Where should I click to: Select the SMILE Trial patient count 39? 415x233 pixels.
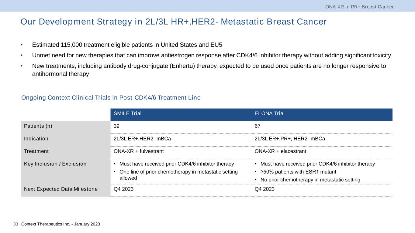click(x=116, y=126)
